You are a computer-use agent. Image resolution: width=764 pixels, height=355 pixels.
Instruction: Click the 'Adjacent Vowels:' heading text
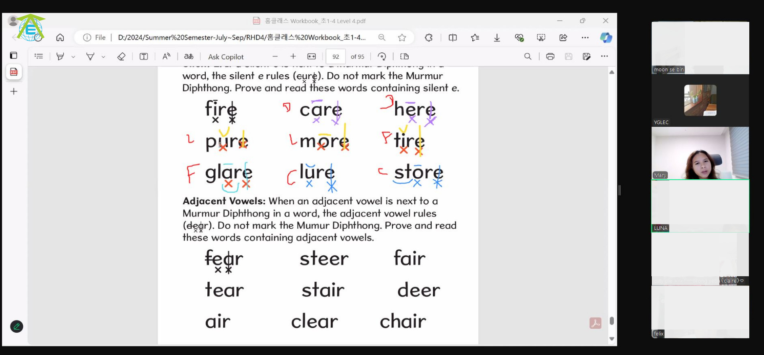224,201
